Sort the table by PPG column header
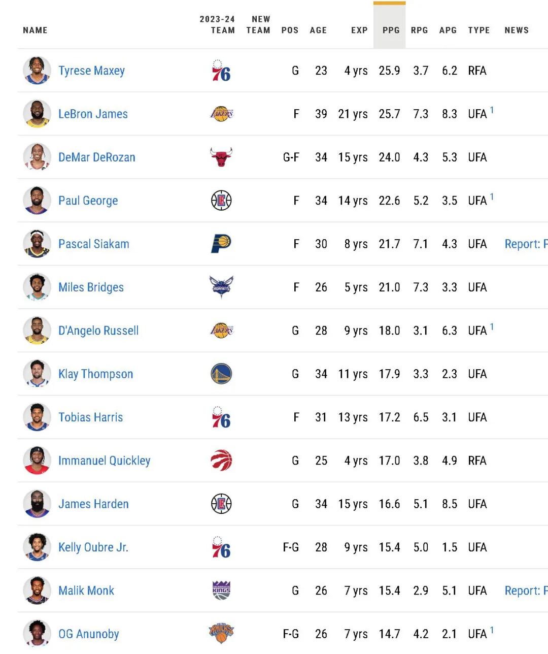548x654 pixels. [391, 30]
